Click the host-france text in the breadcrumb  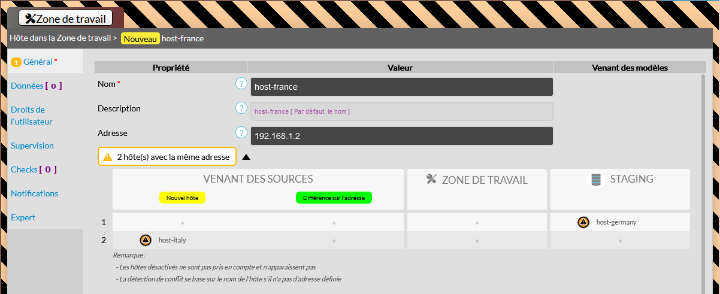click(x=183, y=38)
